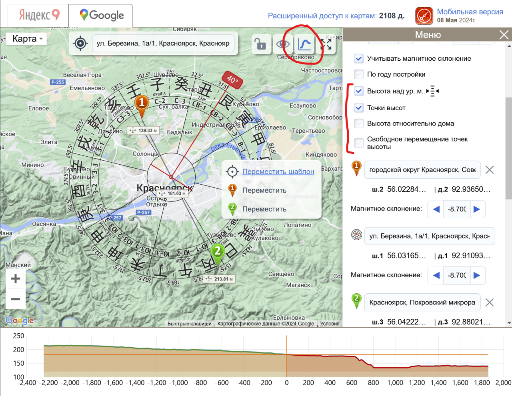
Task: Expand map to fullscreen
Action: [326, 44]
